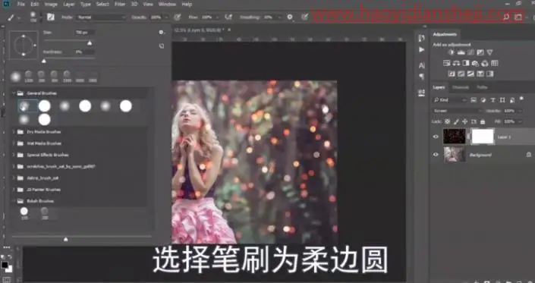The height and width of the screenshot is (283, 535).
Task: Swap foreground and background colors
Action: (x=10, y=256)
